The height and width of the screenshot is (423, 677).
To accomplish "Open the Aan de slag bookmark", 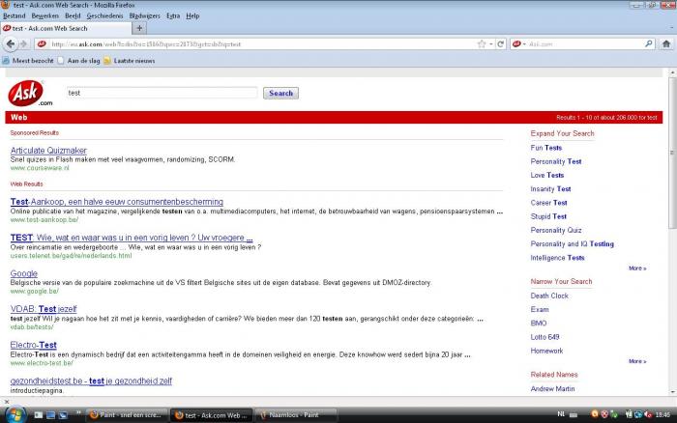I will (78, 61).
